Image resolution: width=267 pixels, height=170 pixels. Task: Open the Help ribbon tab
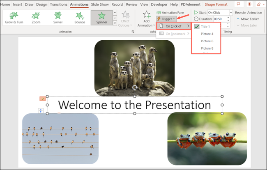174,5
